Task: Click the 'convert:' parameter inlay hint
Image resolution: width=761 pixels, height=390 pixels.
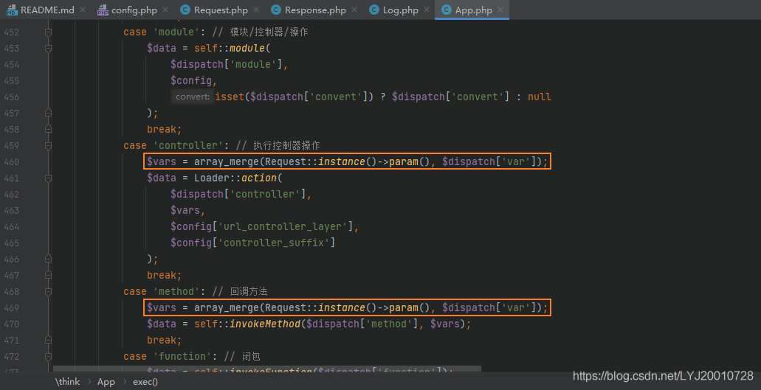Action: pyautogui.click(x=192, y=97)
